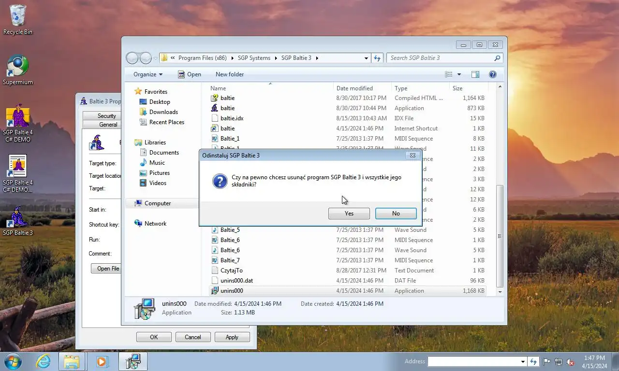
Task: Click Apply in Baltie 3 Properties window
Action: 232,337
